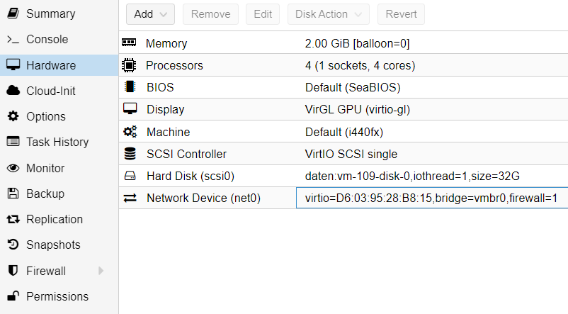Switch to the Console view

47,39
